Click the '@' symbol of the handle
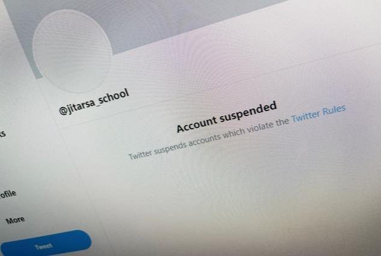 point(63,111)
